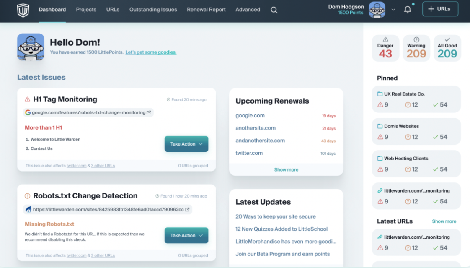Read "20 Ways to keep your site secure"
Screen dimensions: 470x268
pyautogui.click(x=276, y=216)
